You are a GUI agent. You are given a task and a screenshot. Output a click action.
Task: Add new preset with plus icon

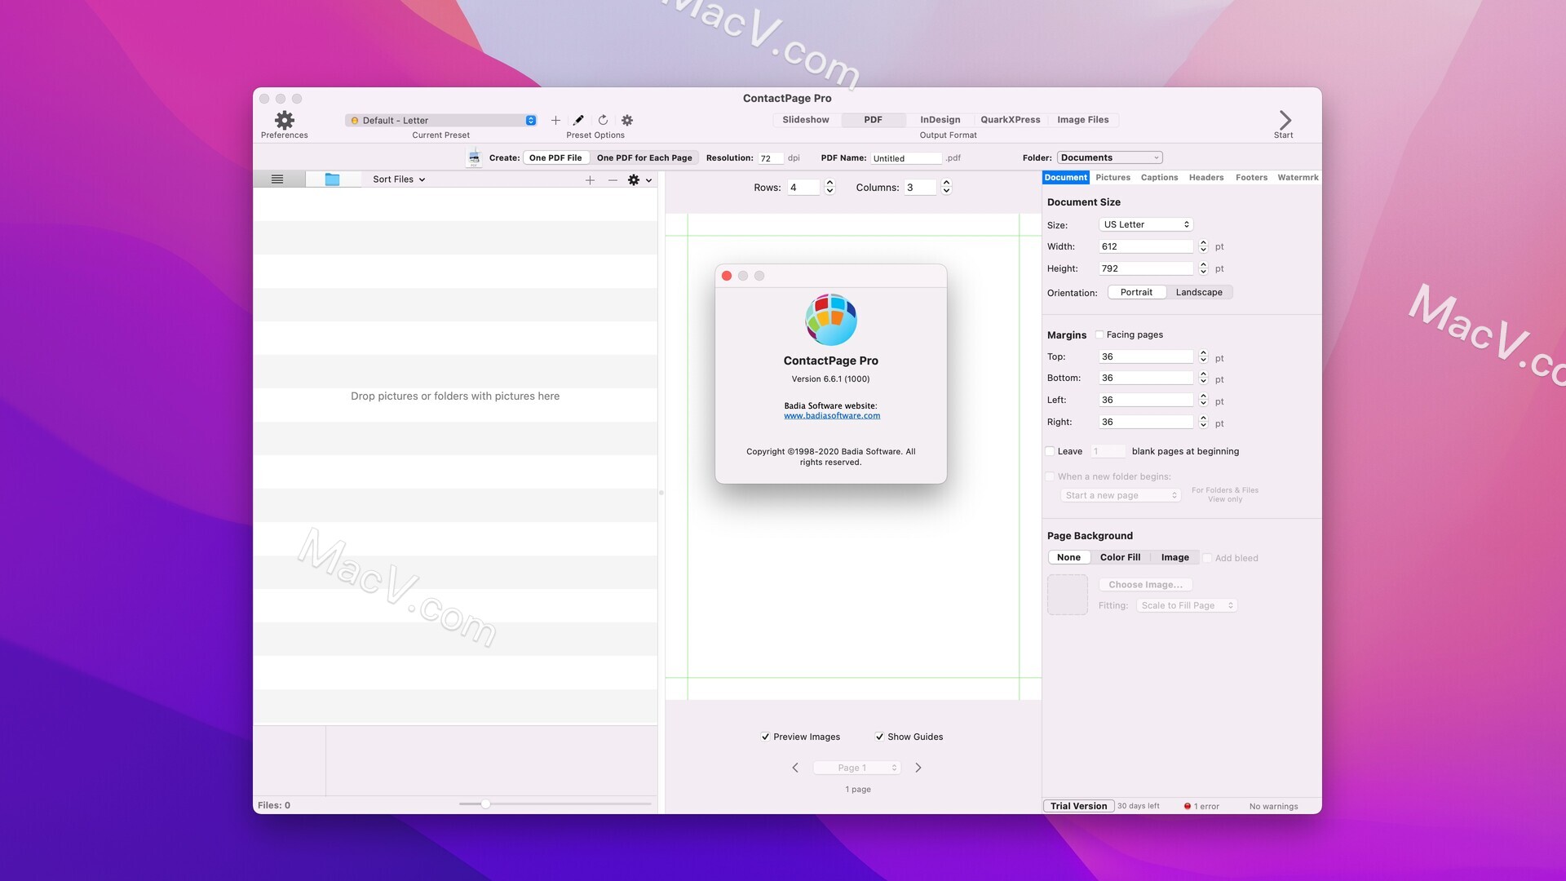(x=555, y=120)
